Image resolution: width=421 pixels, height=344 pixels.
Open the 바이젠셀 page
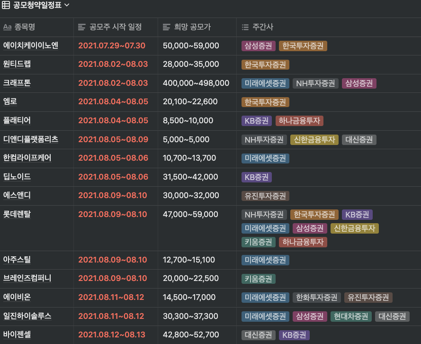[x=17, y=335]
